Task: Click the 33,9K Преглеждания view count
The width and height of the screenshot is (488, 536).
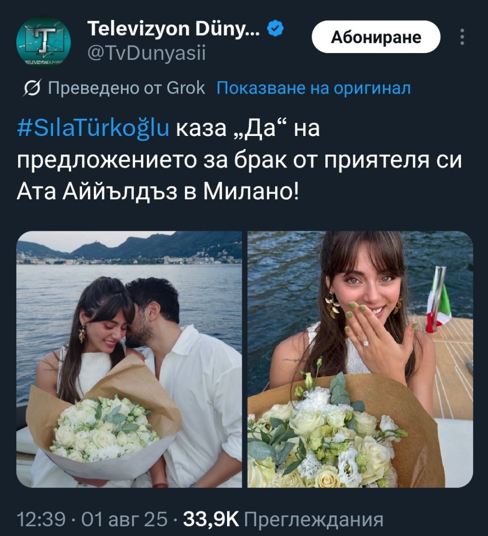Action: pos(284,519)
